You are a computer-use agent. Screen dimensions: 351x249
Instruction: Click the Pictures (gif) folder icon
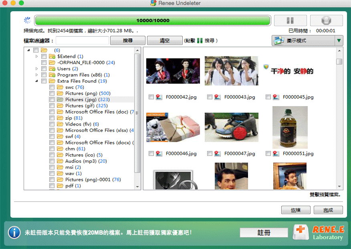point(60,105)
